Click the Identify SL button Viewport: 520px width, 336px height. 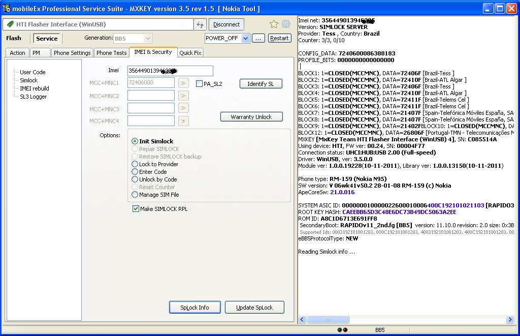click(x=261, y=84)
